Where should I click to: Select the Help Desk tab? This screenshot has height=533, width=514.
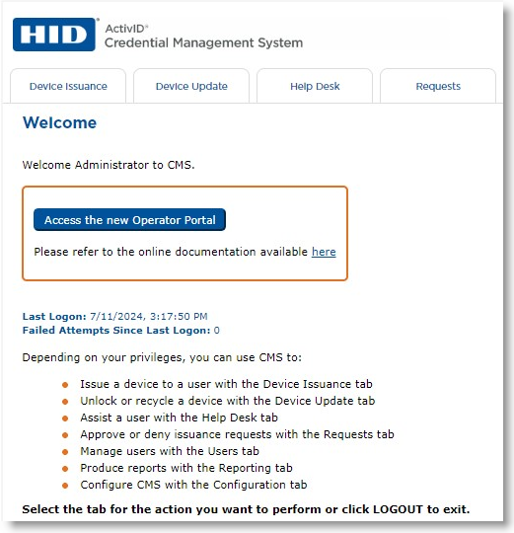point(315,86)
